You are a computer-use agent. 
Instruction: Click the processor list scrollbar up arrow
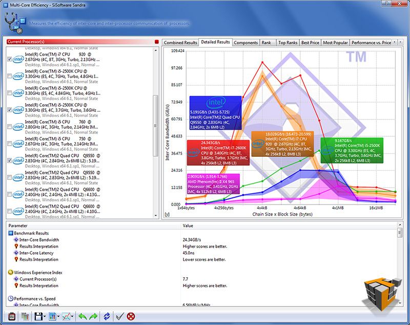[x=156, y=50]
